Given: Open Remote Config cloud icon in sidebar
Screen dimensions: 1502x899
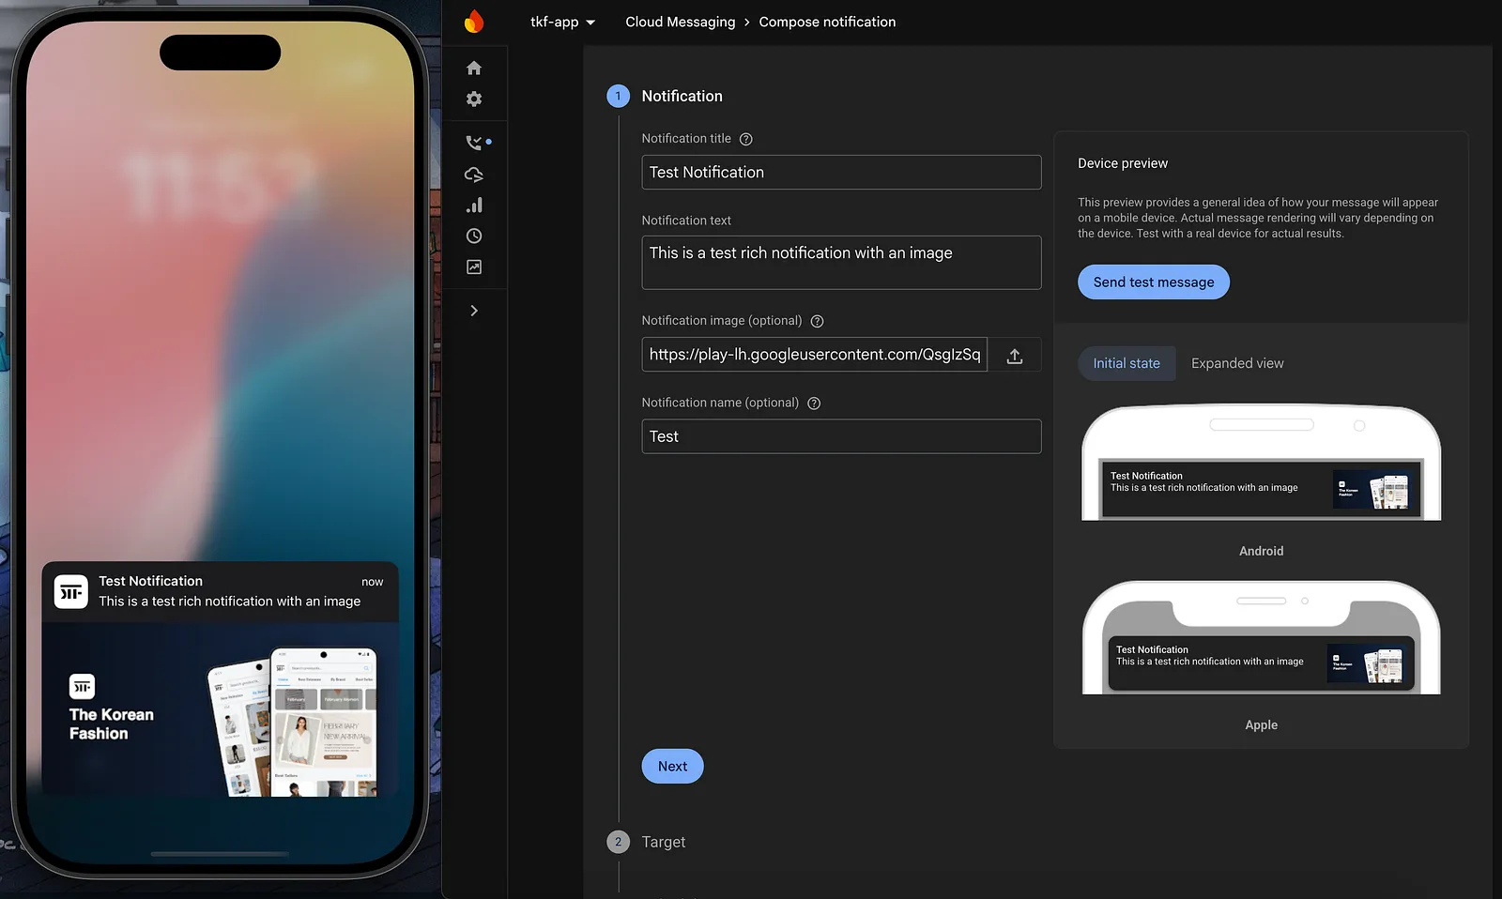Looking at the screenshot, I should click(x=474, y=174).
